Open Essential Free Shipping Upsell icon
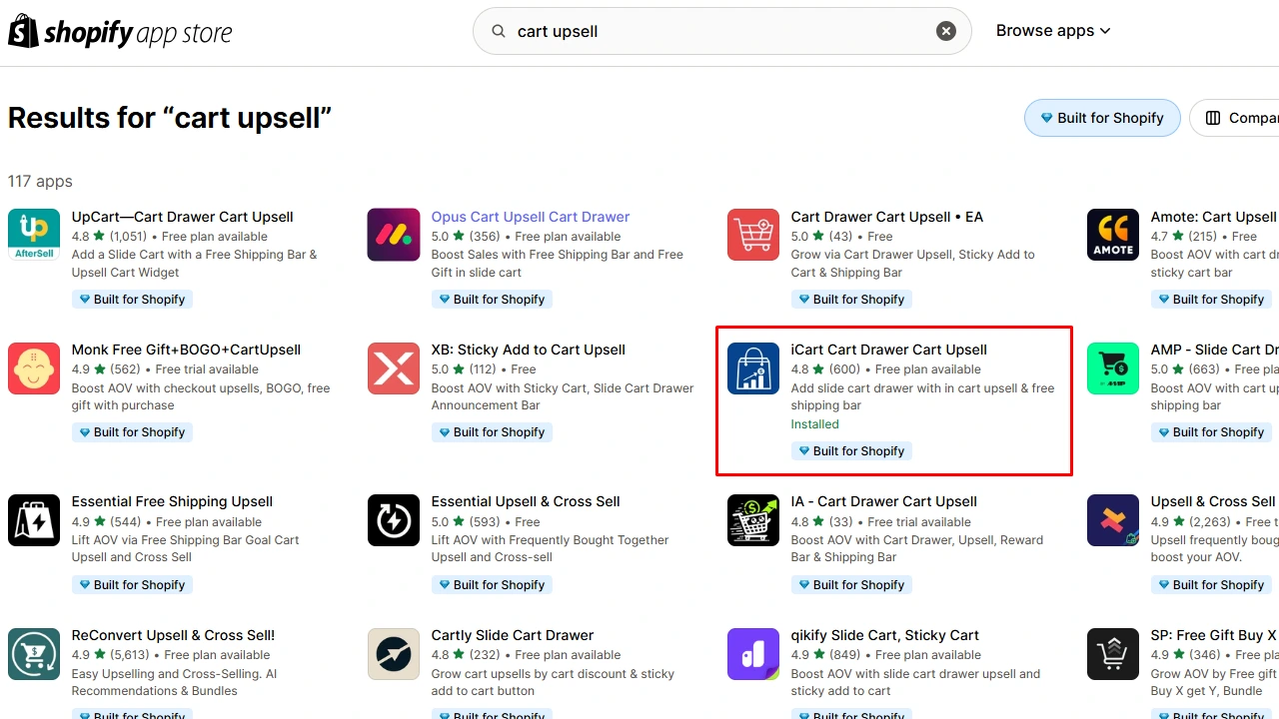 34,520
